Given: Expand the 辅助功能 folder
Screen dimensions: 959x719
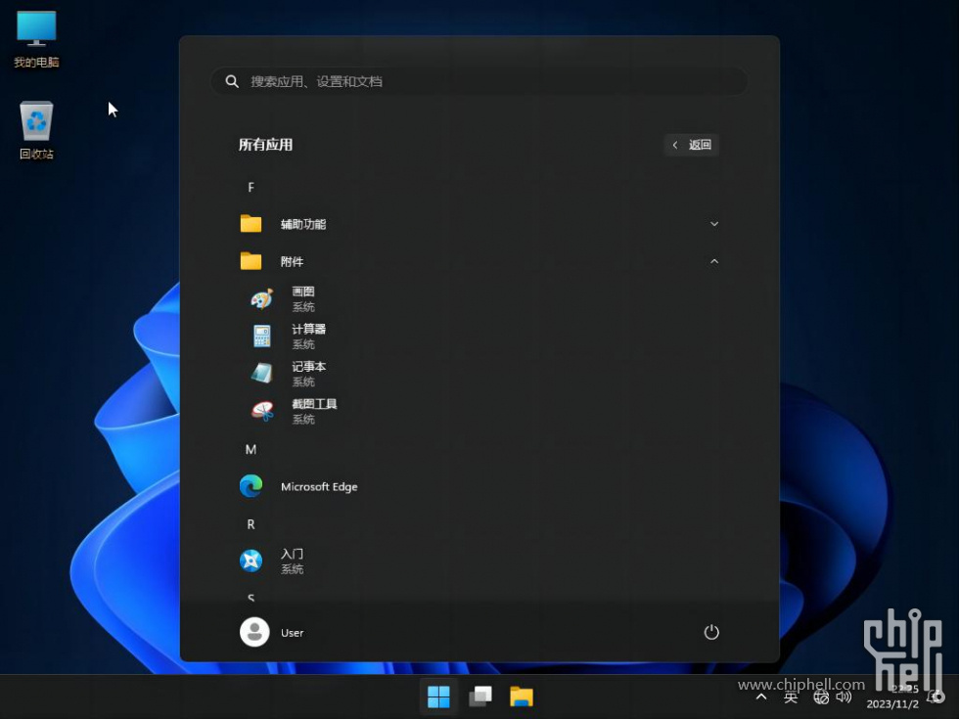Looking at the screenshot, I should tap(479, 224).
